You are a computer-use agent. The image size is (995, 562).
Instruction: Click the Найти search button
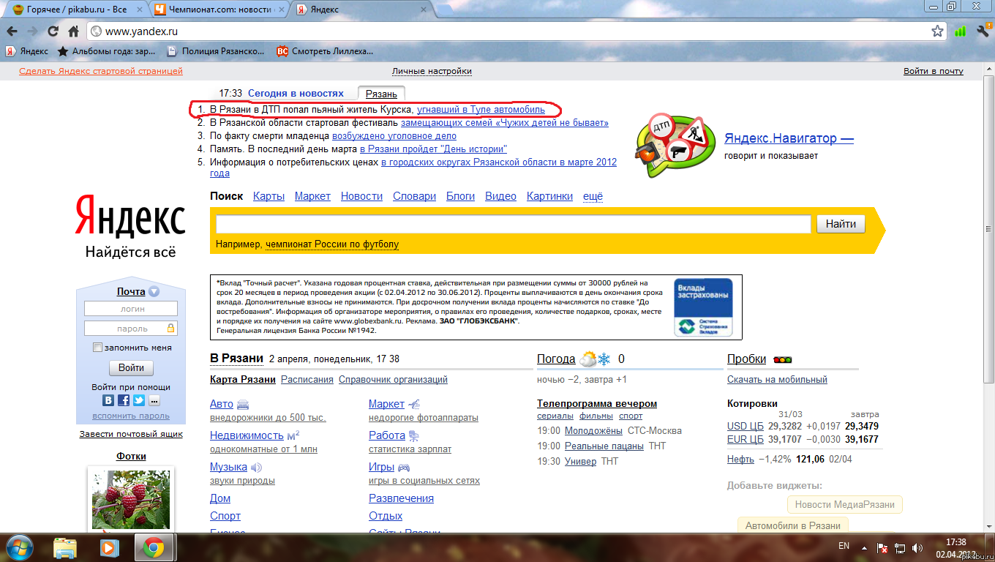[x=841, y=224]
